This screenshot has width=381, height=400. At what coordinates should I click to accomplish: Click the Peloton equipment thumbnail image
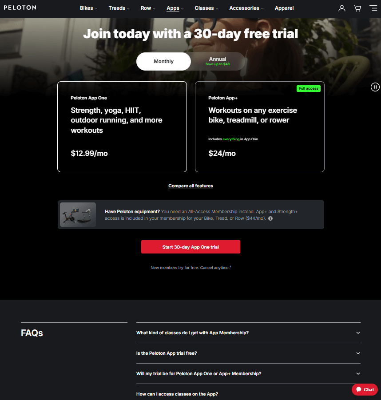pyautogui.click(x=78, y=214)
